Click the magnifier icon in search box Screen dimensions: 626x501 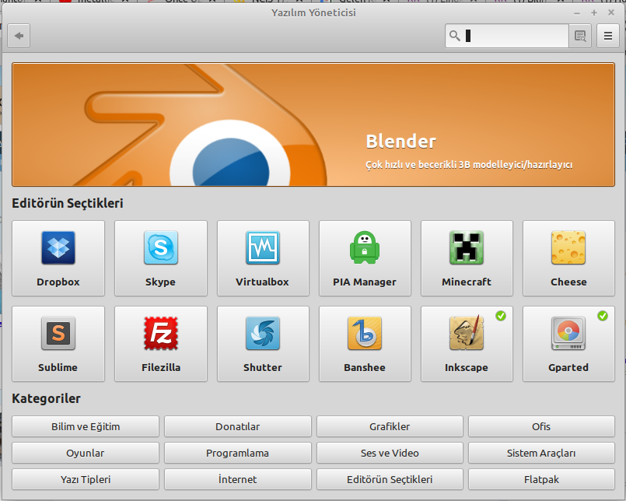click(455, 36)
